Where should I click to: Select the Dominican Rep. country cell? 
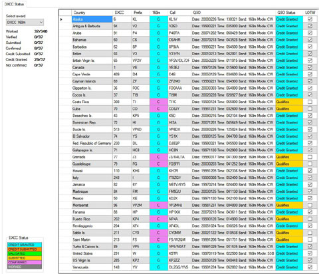[x=92, y=122]
